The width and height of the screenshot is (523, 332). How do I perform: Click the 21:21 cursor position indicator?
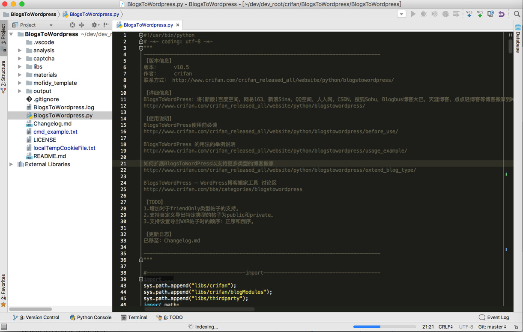tap(427, 327)
